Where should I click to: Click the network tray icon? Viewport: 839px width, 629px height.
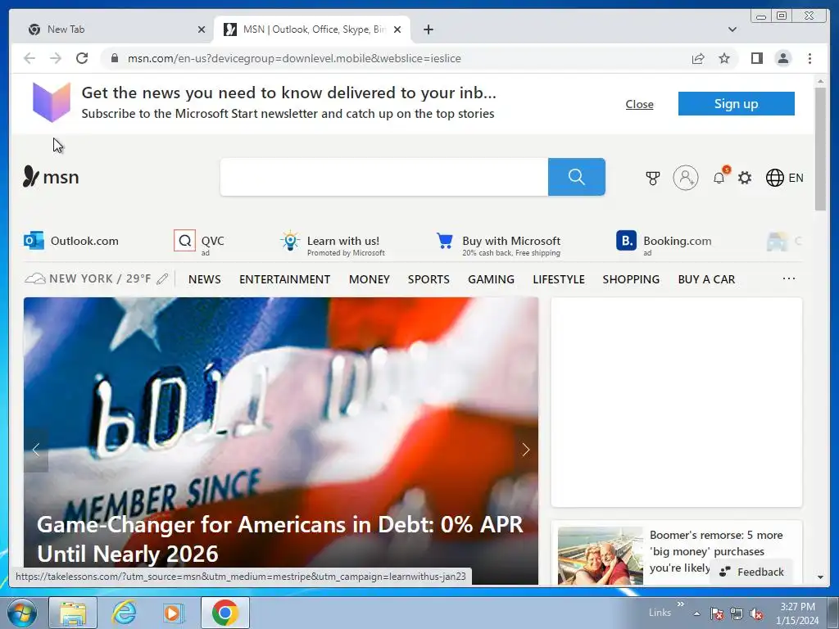tap(737, 613)
